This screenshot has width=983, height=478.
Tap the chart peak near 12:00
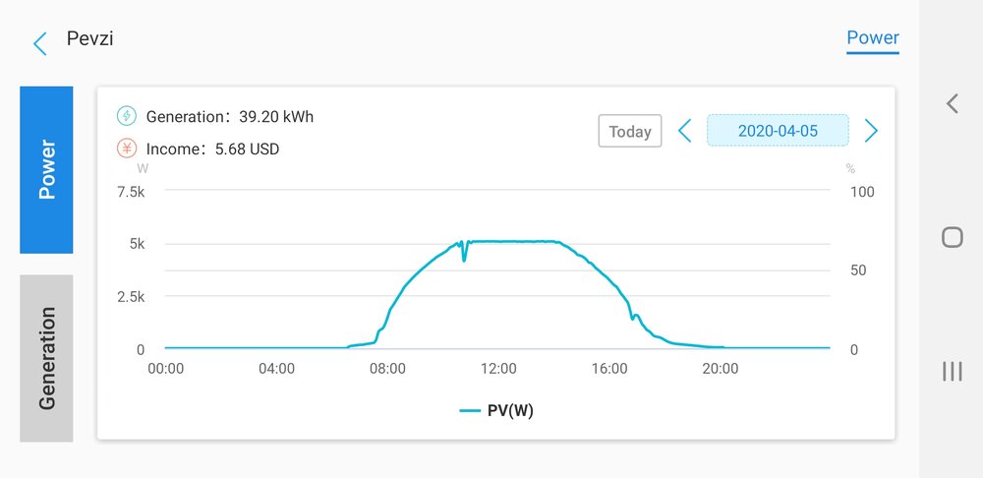tap(499, 241)
